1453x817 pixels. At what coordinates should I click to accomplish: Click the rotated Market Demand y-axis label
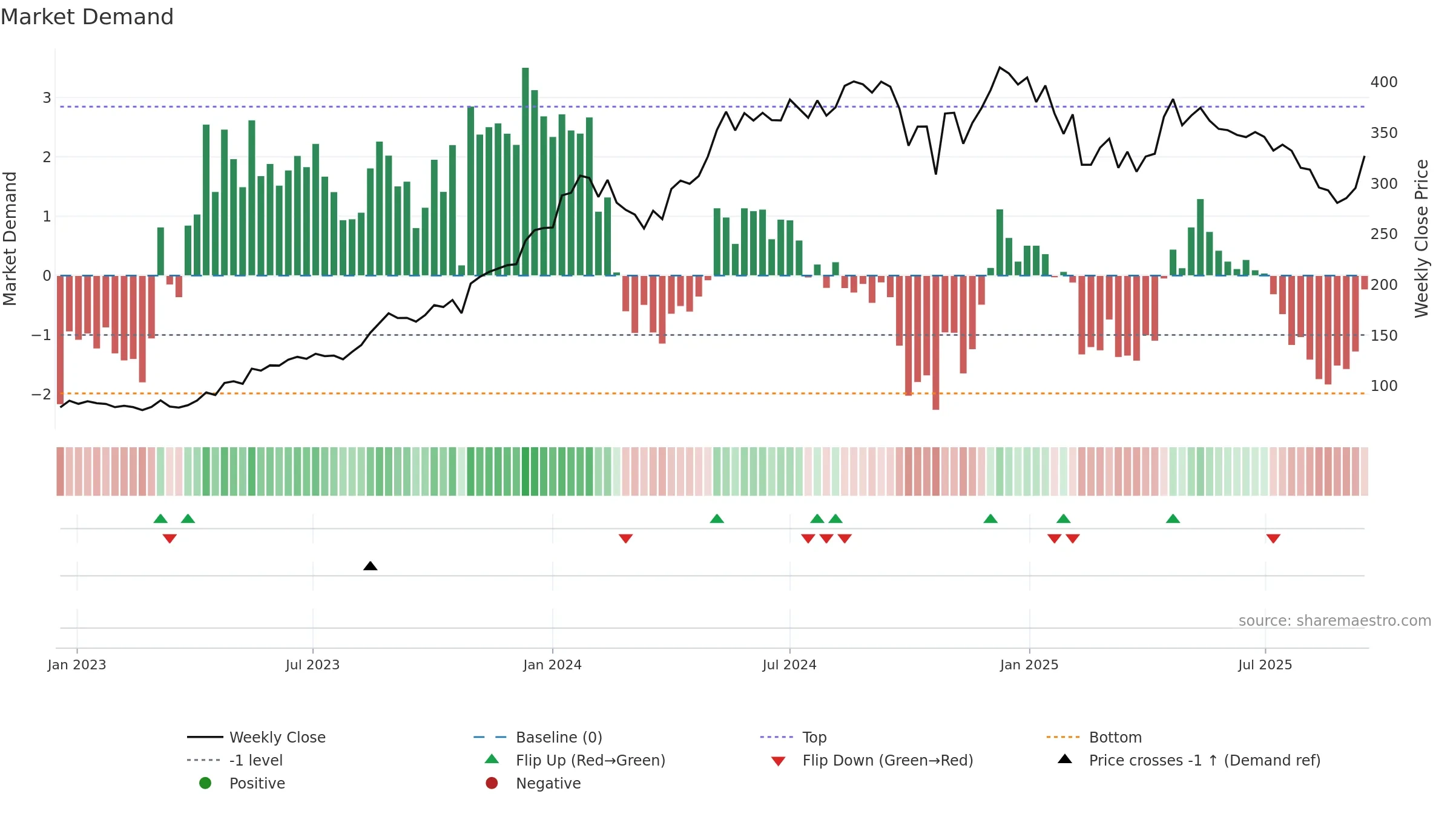coord(10,238)
